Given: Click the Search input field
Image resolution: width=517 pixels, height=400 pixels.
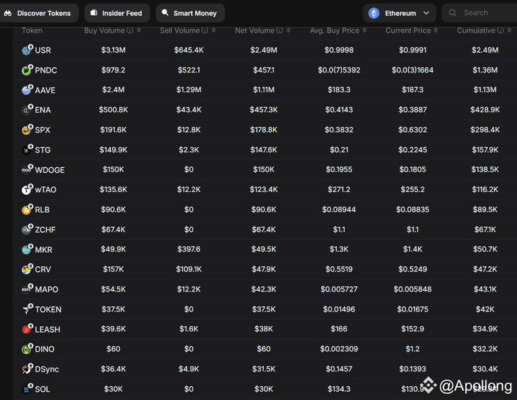Looking at the screenshot, I should (x=480, y=13).
